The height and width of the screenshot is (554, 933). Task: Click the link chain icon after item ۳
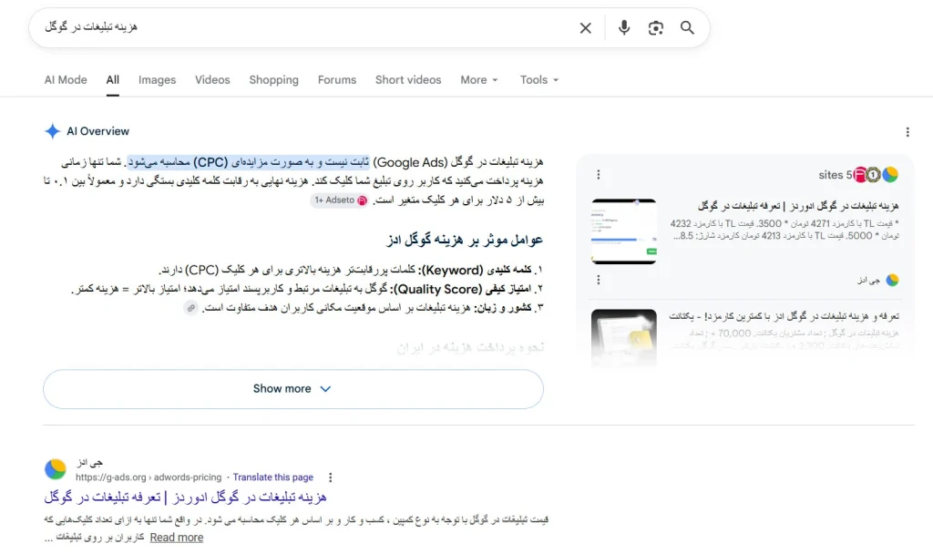pos(191,308)
